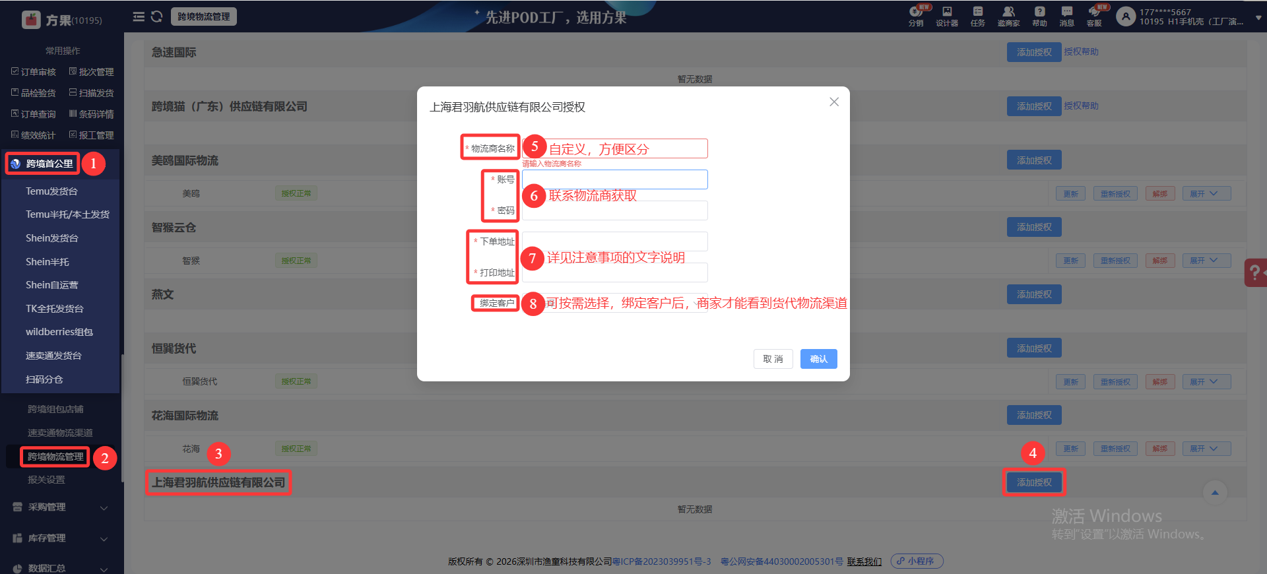1267x574 pixels.
Task: Open the 帮助 help icon in header
Action: 1040,16
